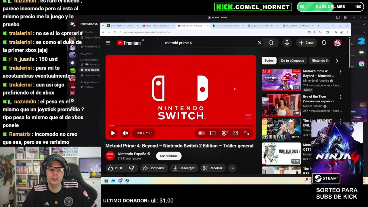Mute the video volume speaker
The height and width of the screenshot is (207, 368).
(x=125, y=133)
